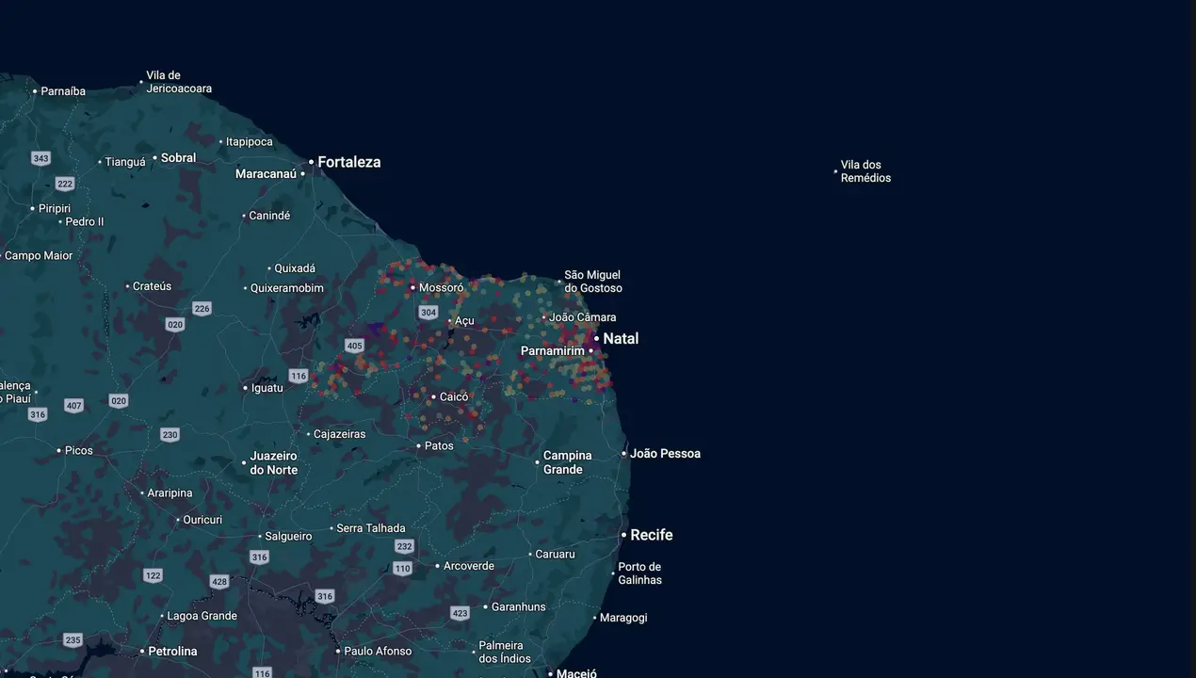Click the Caruaru town label
This screenshot has height=678, width=1196.
(555, 555)
